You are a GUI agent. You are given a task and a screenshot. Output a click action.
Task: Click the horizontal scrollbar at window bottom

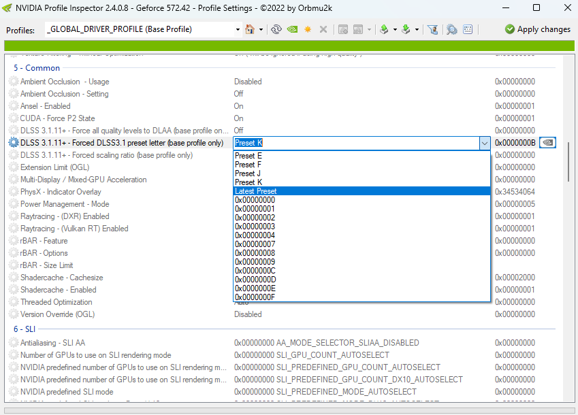pos(289,411)
